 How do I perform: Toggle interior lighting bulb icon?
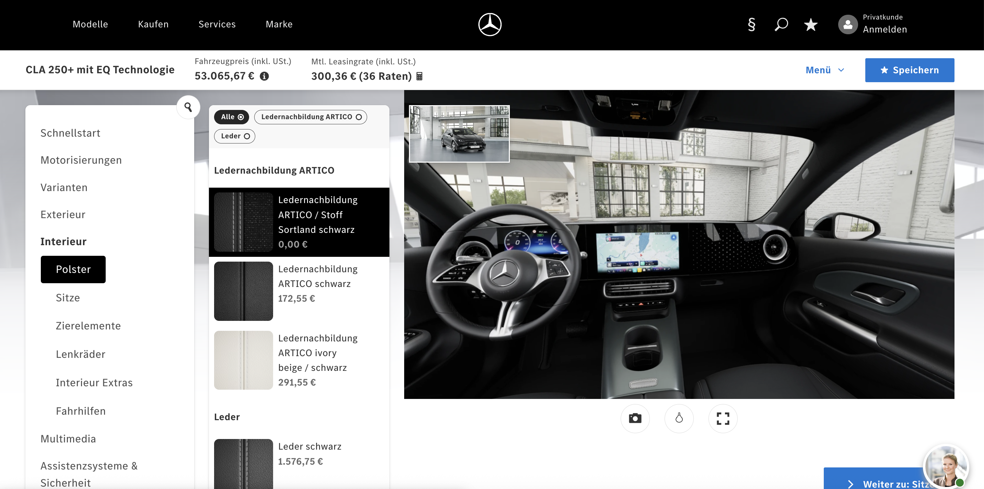(679, 418)
